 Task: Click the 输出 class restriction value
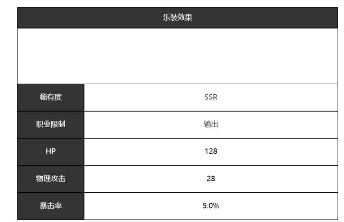211,124
